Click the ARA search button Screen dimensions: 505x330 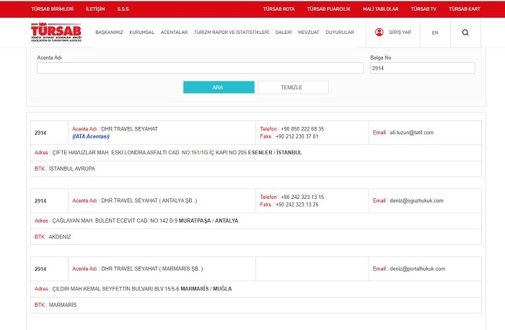pyautogui.click(x=219, y=87)
